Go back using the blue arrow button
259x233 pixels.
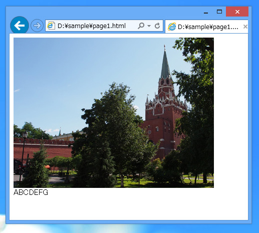(20, 26)
